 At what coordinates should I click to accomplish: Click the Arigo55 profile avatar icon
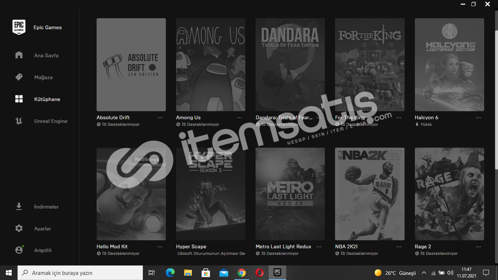point(19,250)
